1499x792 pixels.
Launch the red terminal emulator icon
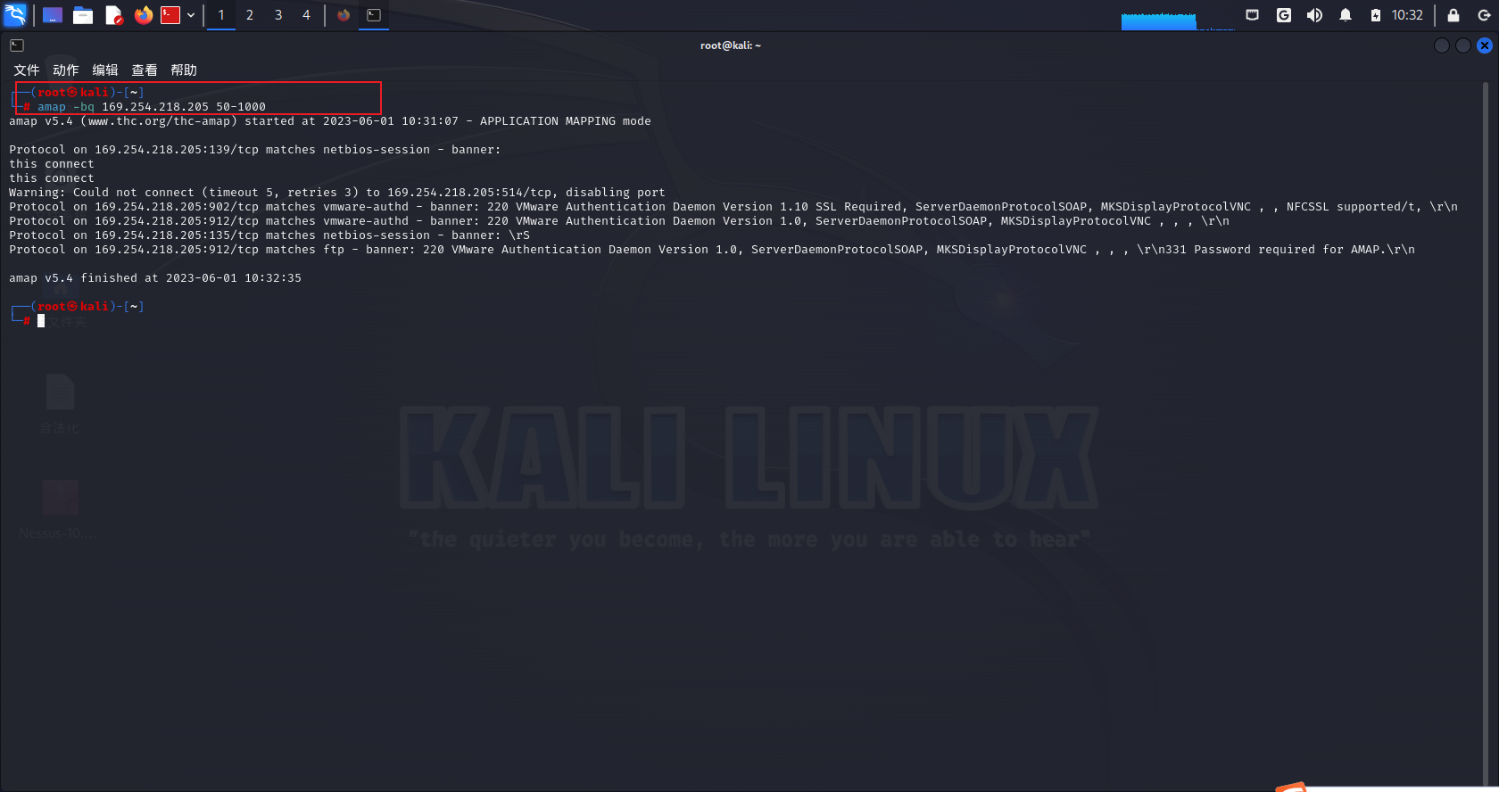pyautogui.click(x=170, y=15)
